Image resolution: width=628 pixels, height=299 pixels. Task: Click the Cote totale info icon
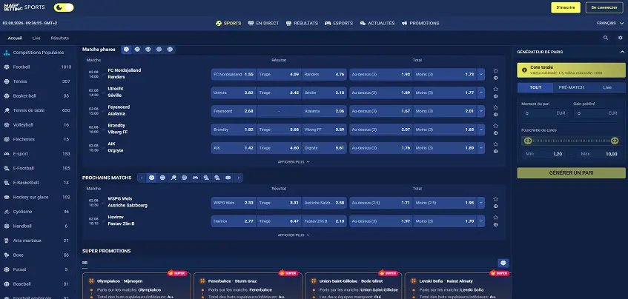point(524,70)
